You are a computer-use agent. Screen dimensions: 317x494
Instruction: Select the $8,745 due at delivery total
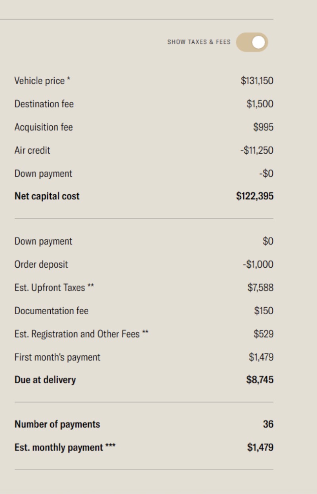(260, 380)
